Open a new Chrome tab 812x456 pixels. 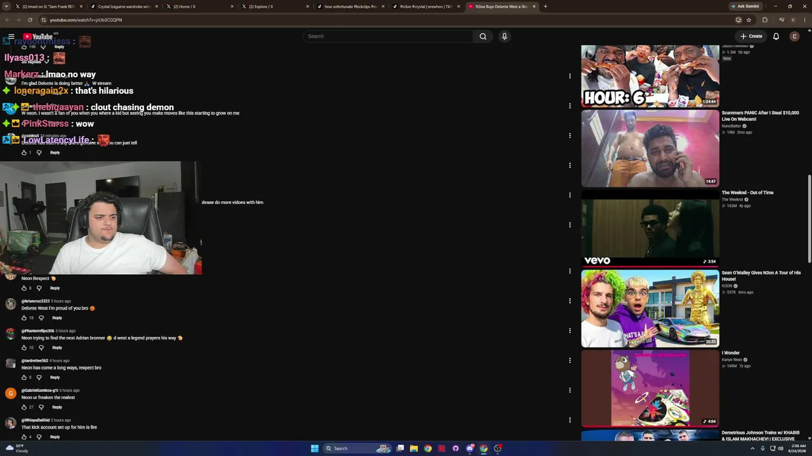coord(546,6)
